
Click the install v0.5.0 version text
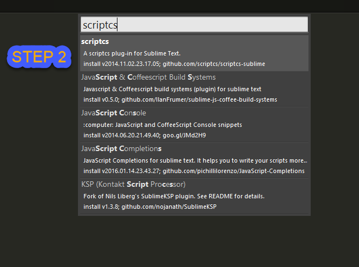100,99
